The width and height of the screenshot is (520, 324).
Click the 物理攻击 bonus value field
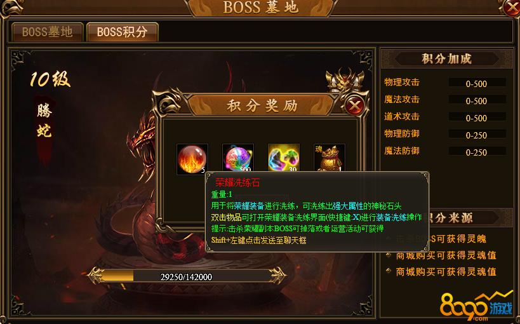tap(477, 83)
